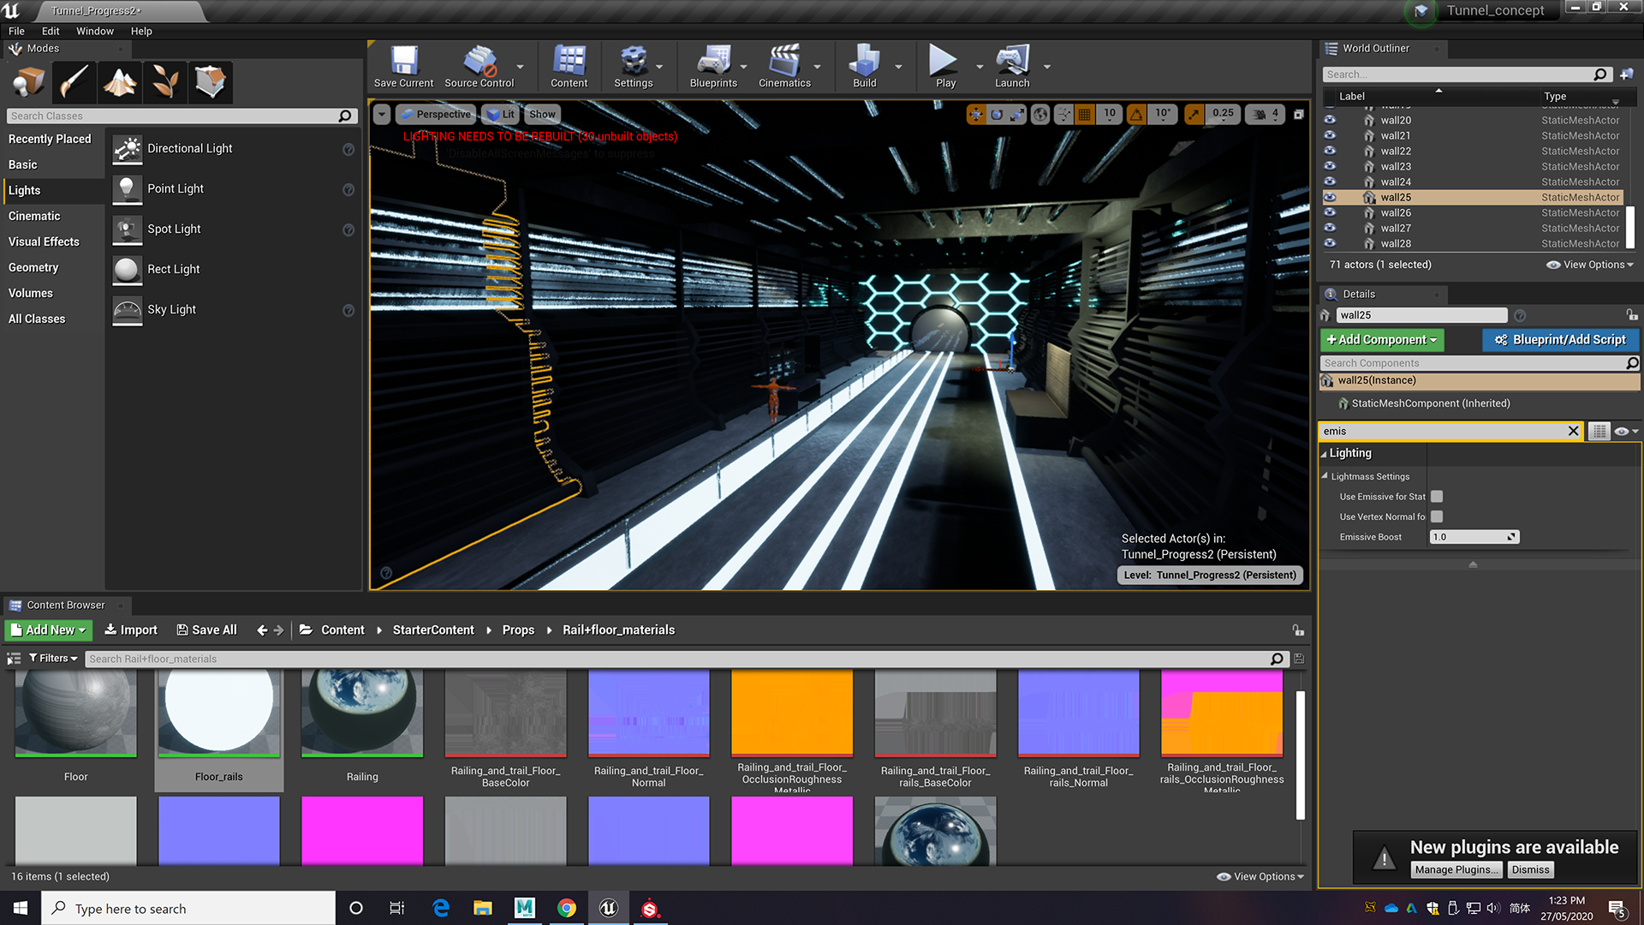Viewport: 1644px width, 925px height.
Task: Open the Perspective viewport type dropdown
Action: click(435, 114)
